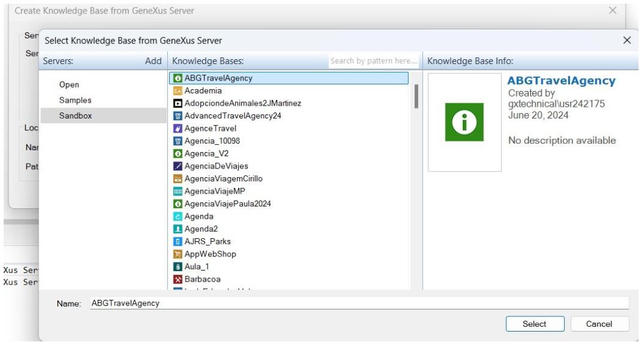This screenshot has width=641, height=342.
Task: Pick AJRS_Parks from the list
Action: (208, 241)
